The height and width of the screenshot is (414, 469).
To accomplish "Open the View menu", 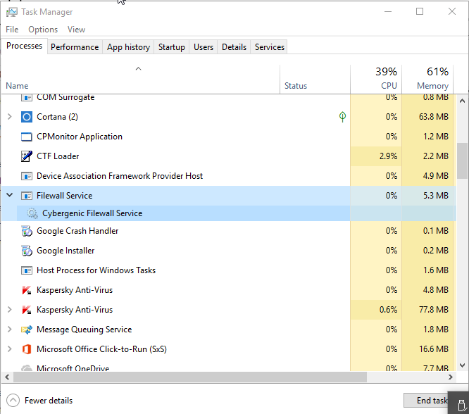I will (76, 30).
